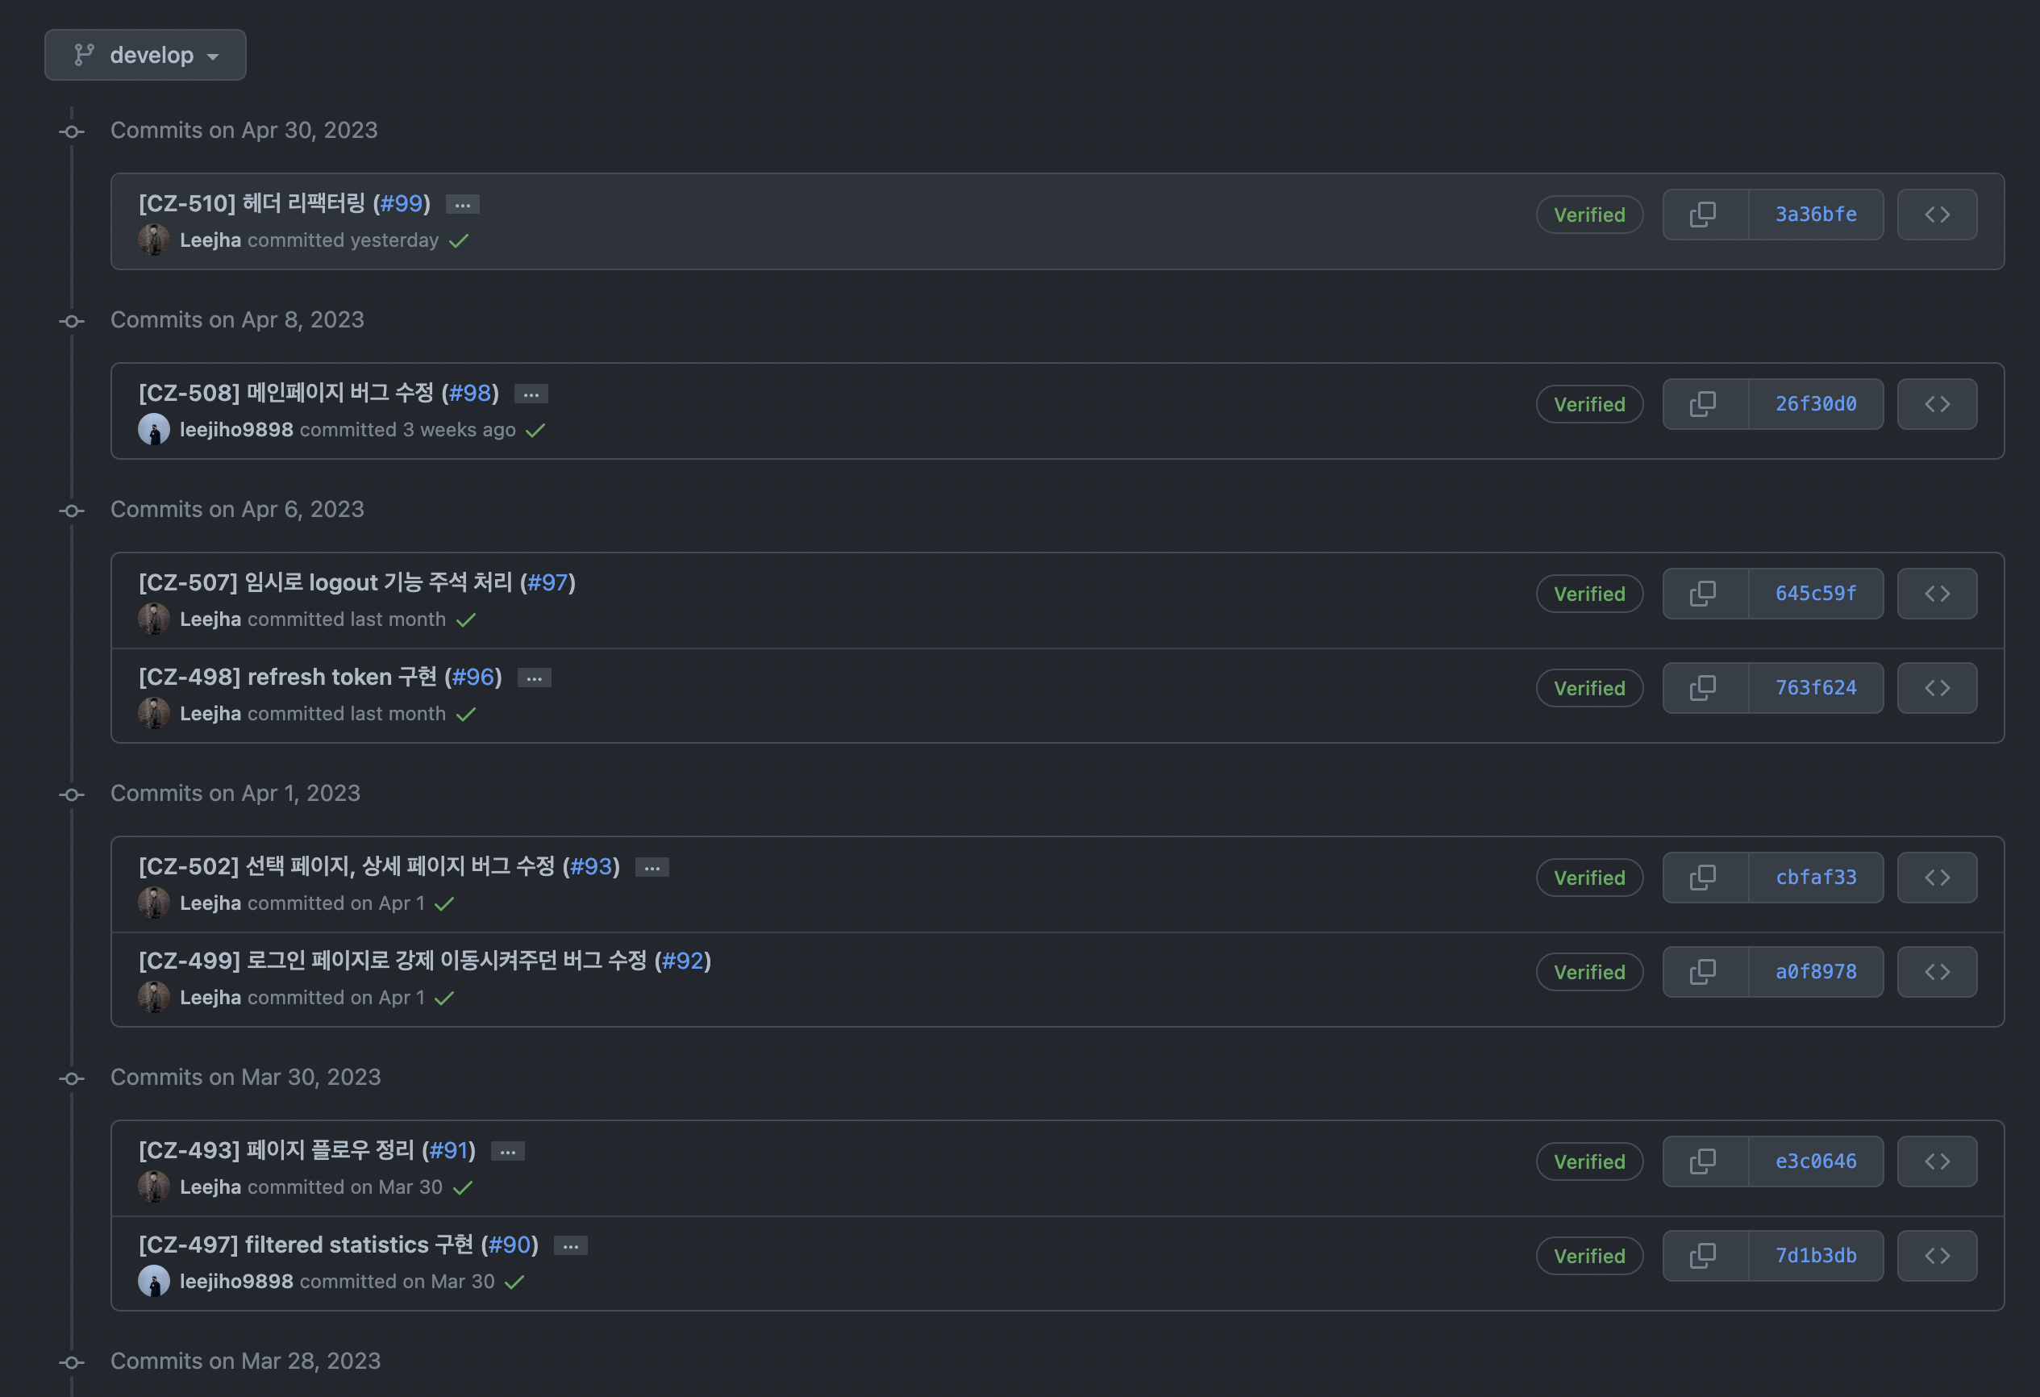This screenshot has width=2040, height=1397.
Task: Copy full SHA for commit e3c0646
Action: 1703,1161
